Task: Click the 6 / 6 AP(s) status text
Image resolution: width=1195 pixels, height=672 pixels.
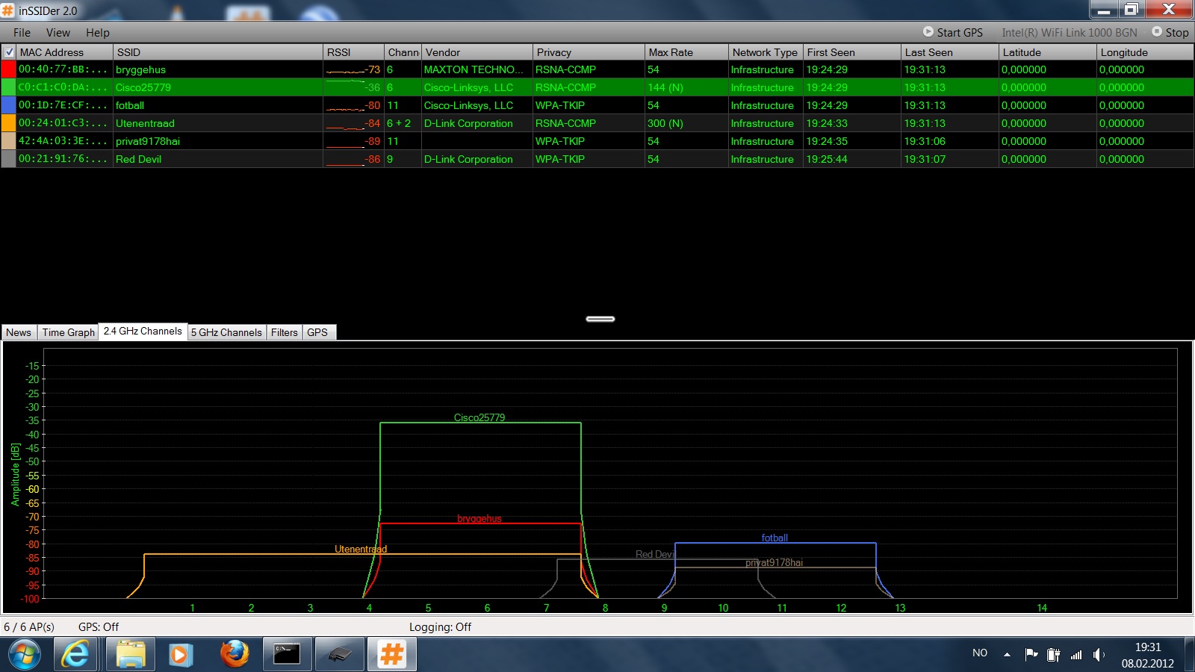Action: 29,627
